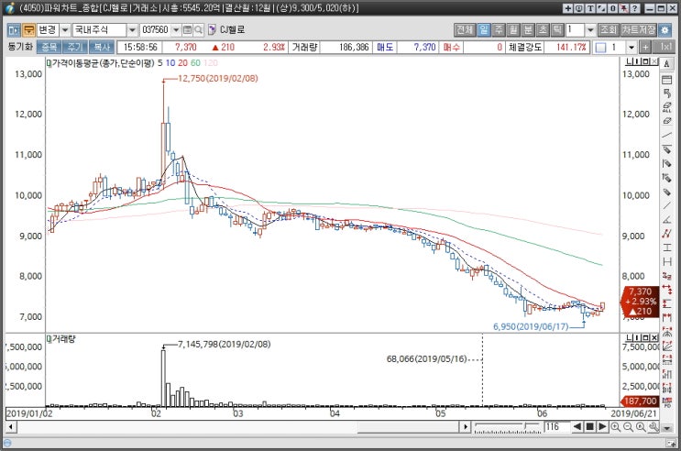Viewport: 681px width, 451px height.
Task: Click the angle drawing tool icon
Action: pos(666,219)
